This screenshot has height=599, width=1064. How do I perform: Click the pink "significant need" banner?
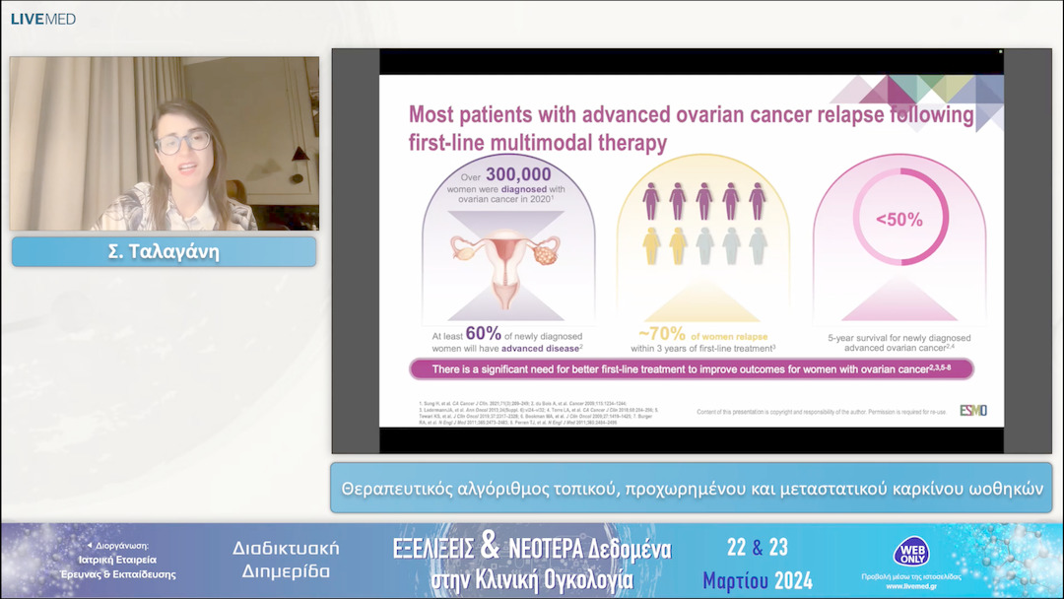(692, 369)
